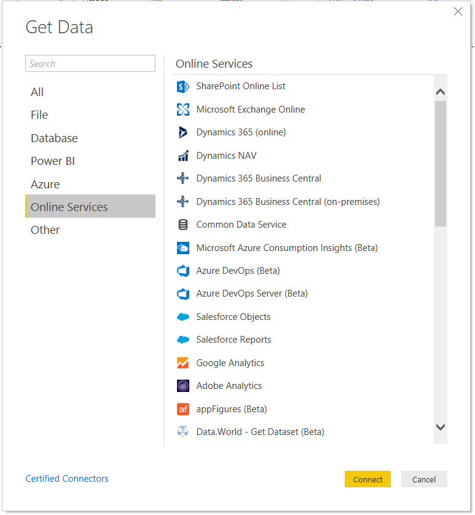This screenshot has width=475, height=515.
Task: Select 'Dynamics 365 Business Central (on-premises)' text
Action: click(x=288, y=202)
